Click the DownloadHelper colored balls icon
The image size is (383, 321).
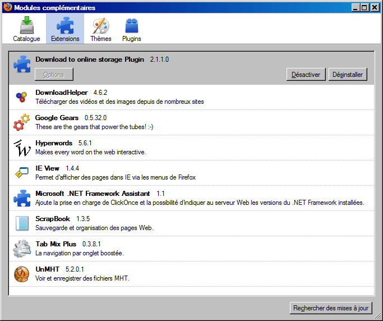pos(21,97)
